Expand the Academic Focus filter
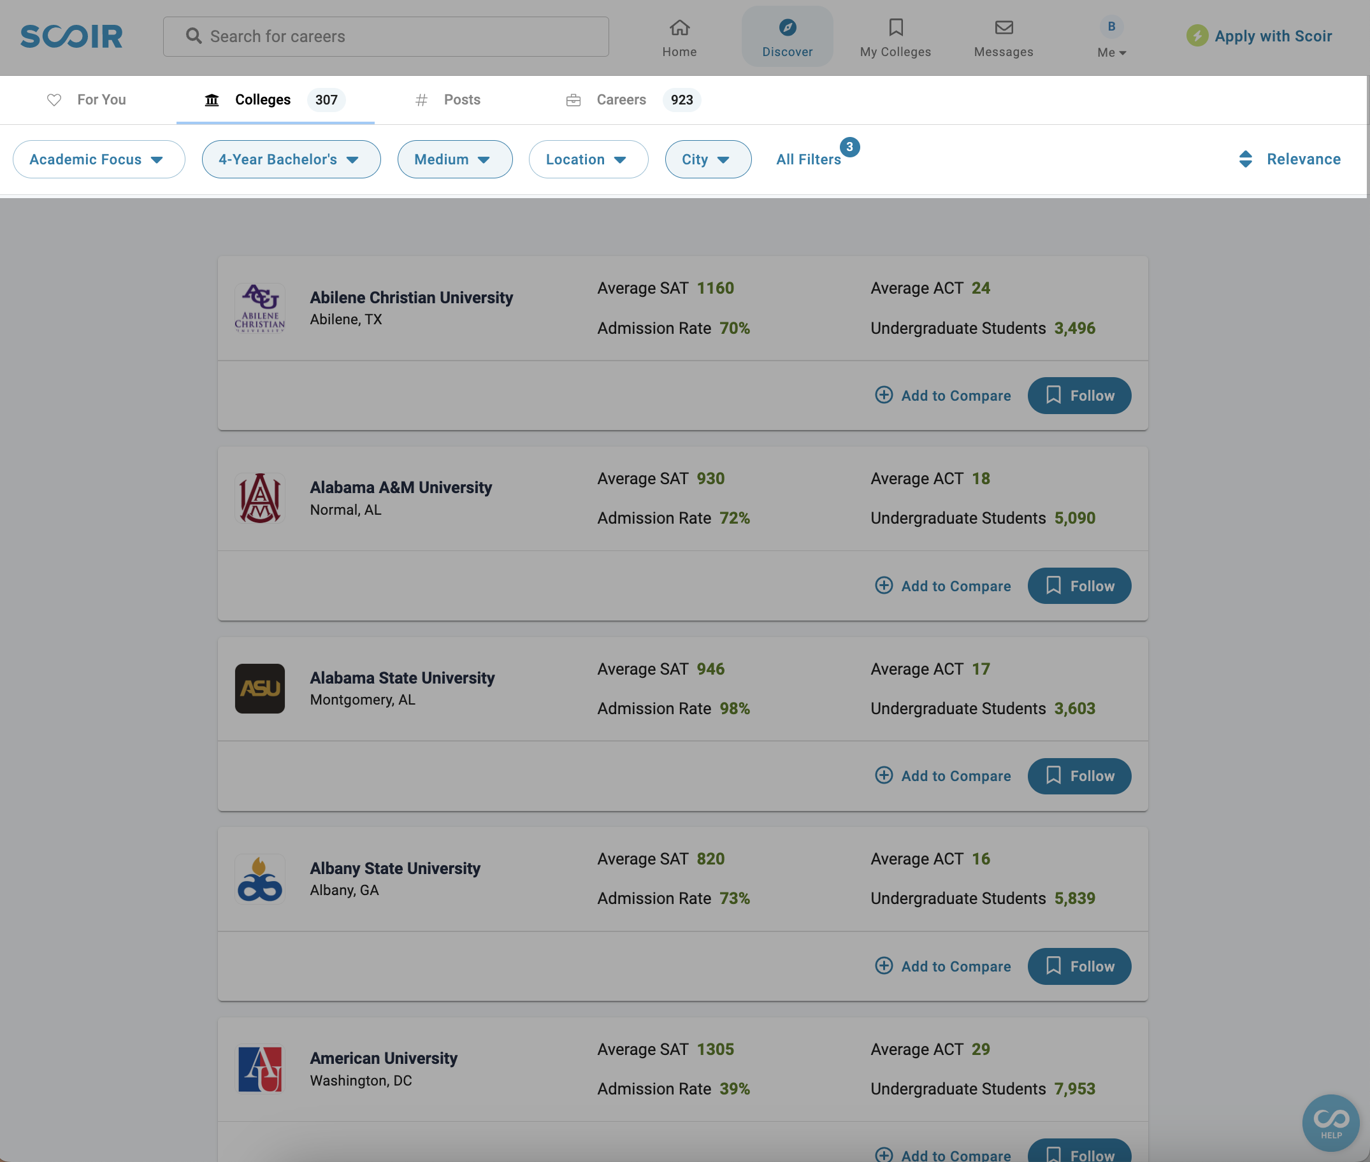This screenshot has height=1162, width=1370. 99,159
